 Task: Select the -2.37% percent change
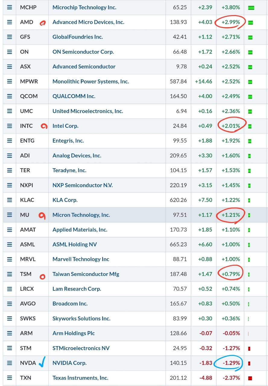click(232, 378)
